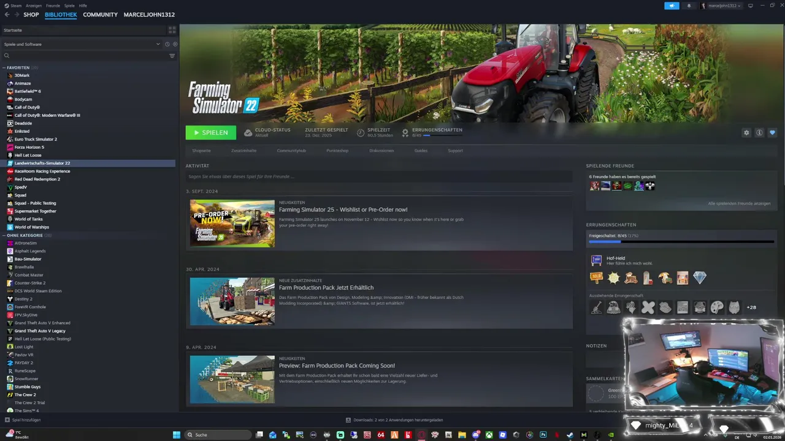
Task: Click the SOLD achievement badge icon
Action: (x=596, y=278)
